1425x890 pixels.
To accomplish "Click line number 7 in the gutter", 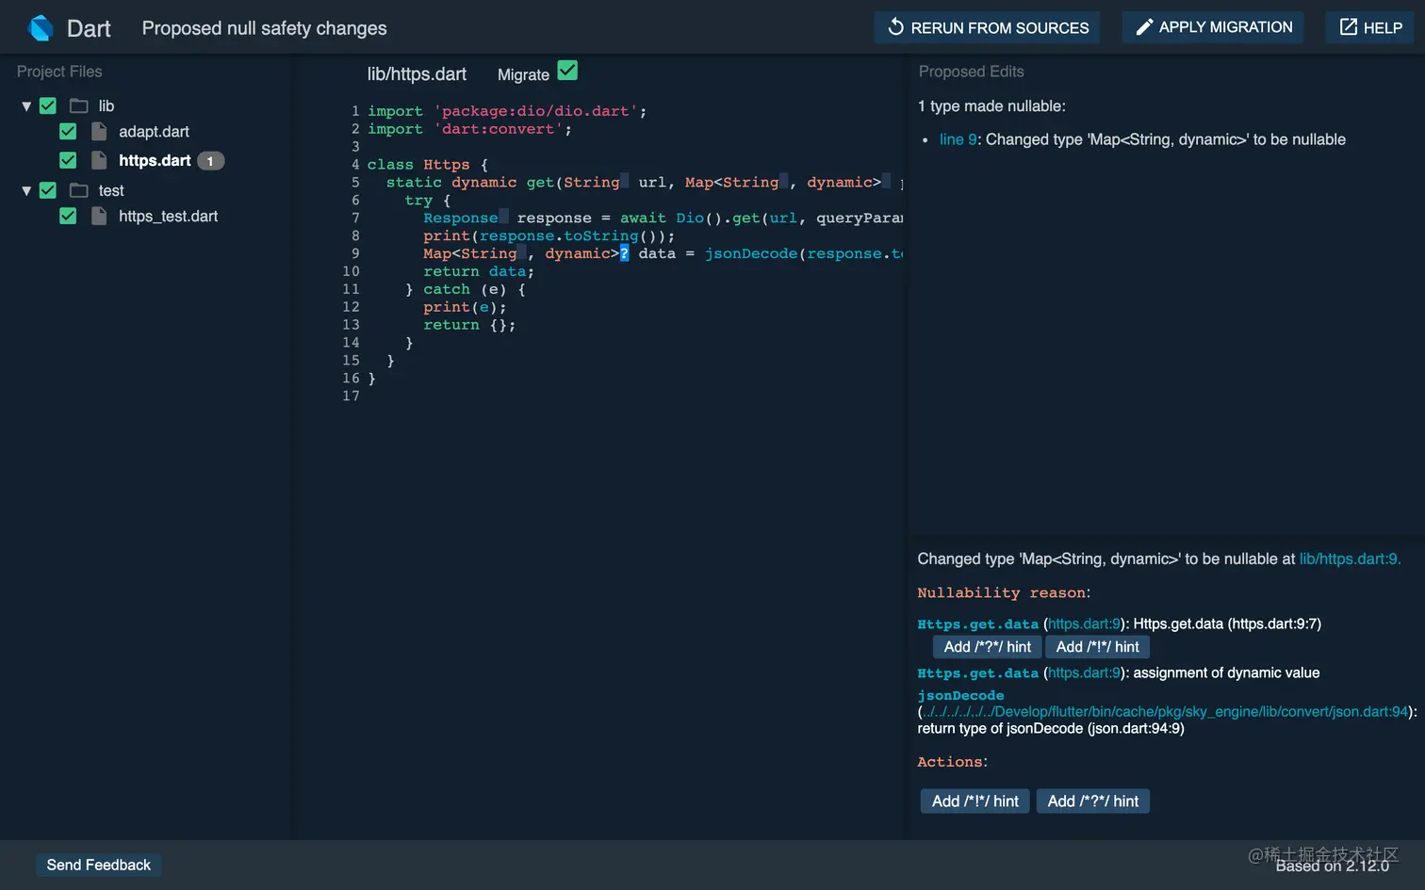I will coord(355,218).
